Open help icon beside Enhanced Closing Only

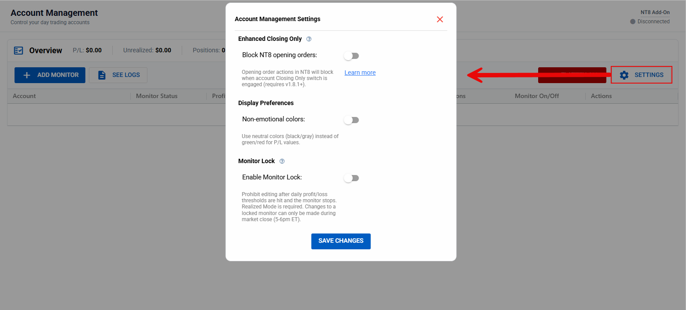pos(309,39)
